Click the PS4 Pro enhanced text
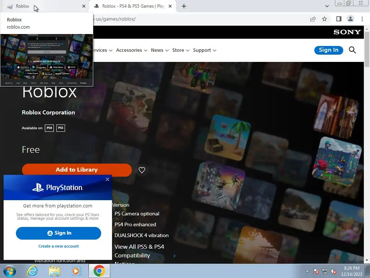The width and height of the screenshot is (370, 278). pos(135,224)
